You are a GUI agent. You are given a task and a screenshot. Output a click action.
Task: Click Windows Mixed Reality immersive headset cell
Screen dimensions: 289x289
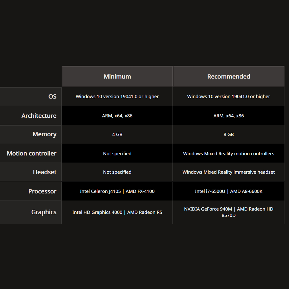[x=229, y=172]
